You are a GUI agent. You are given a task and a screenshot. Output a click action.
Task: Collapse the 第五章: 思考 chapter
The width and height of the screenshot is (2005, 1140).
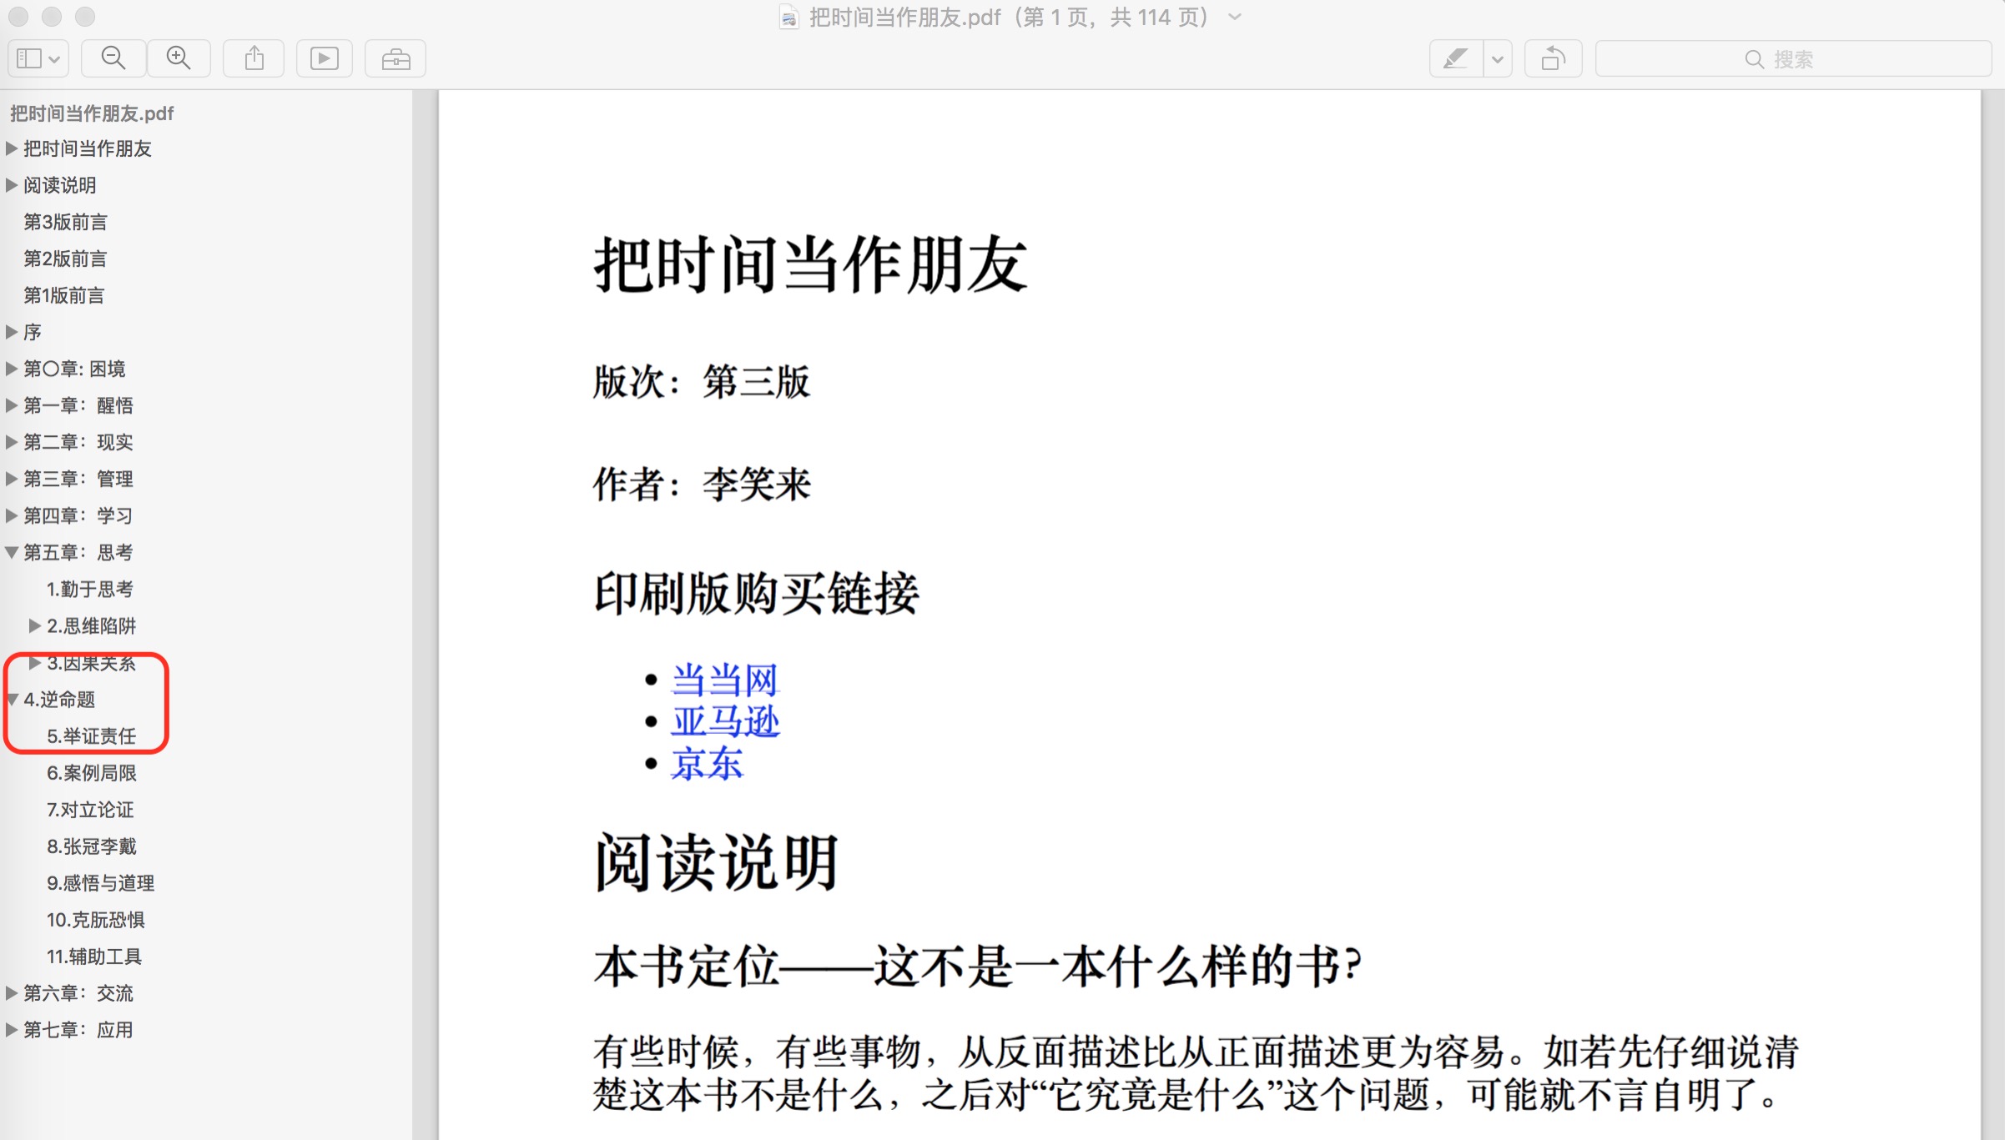coord(12,551)
